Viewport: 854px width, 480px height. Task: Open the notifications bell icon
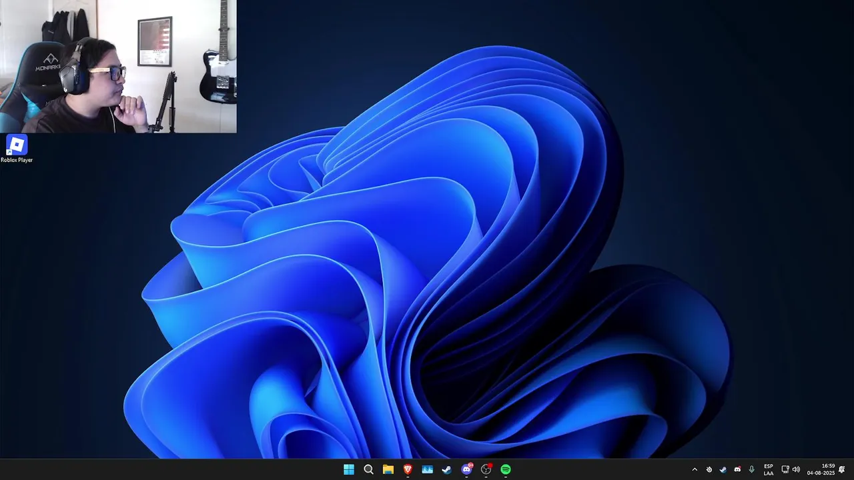(x=842, y=469)
